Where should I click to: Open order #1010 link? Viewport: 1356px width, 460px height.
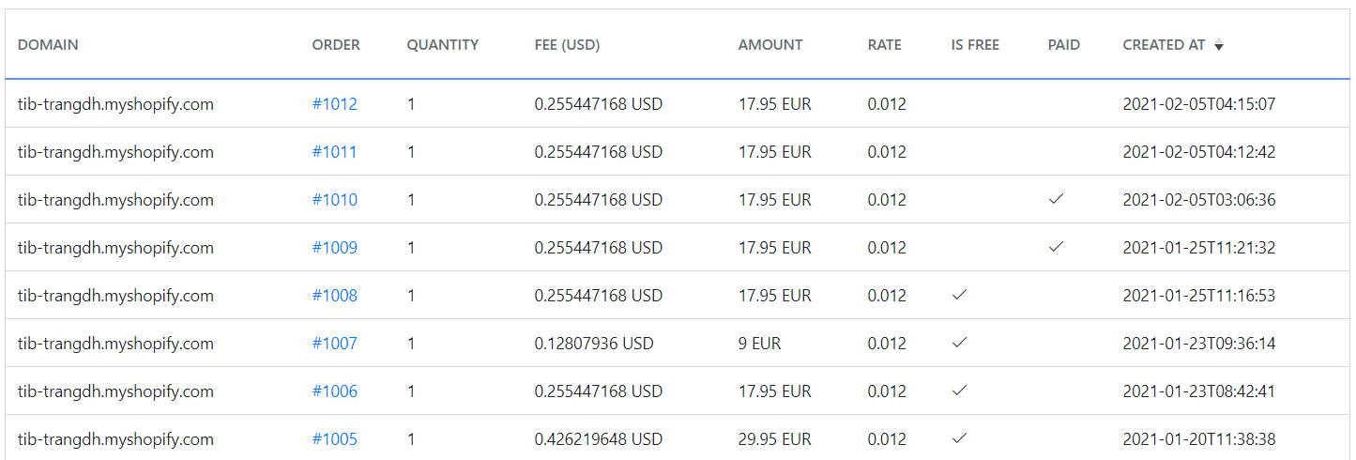(x=335, y=200)
